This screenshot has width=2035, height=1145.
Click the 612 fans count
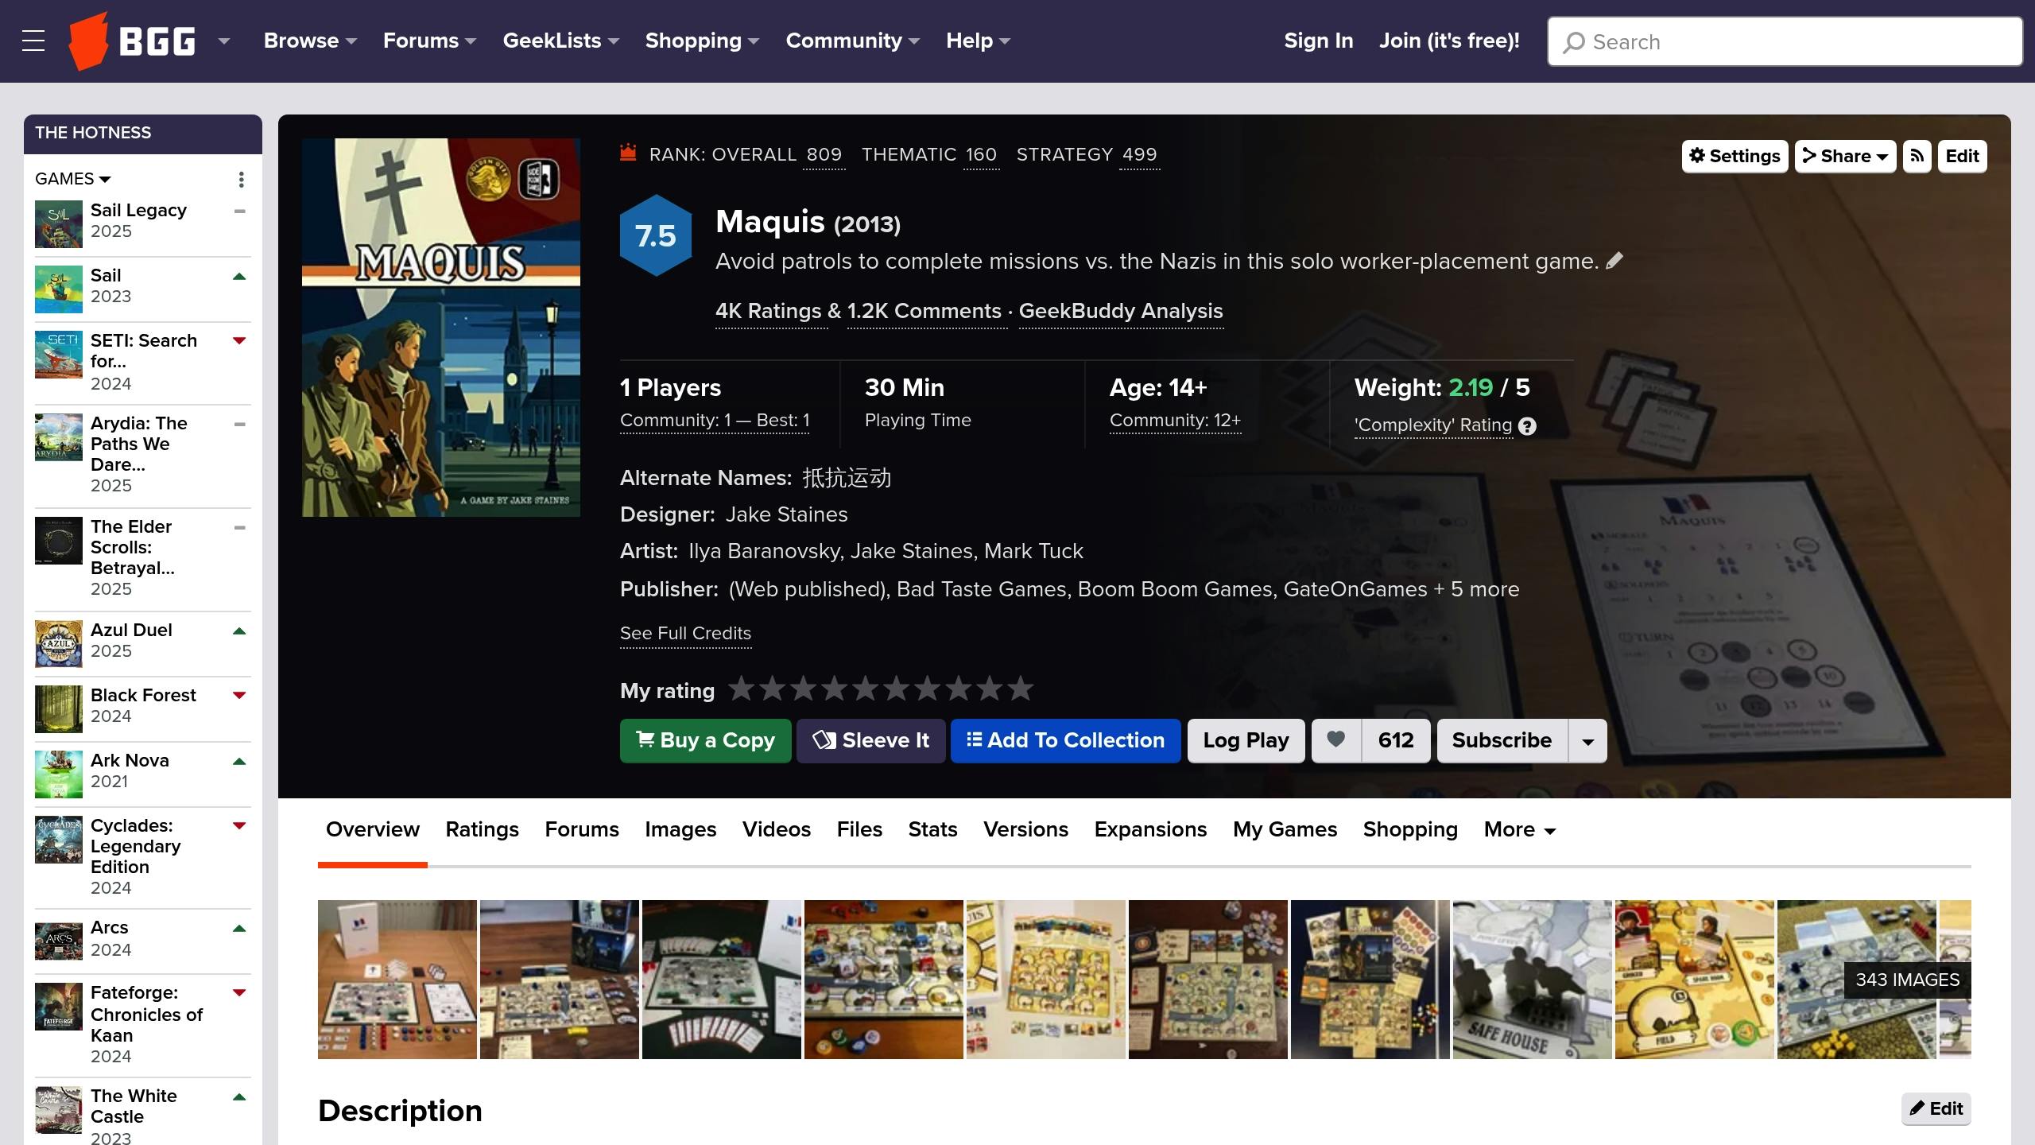click(1396, 740)
